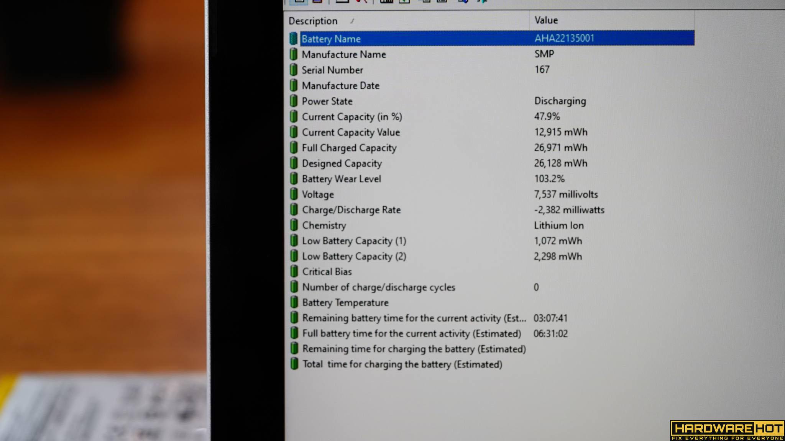Select the Battery Wear Level row

[342, 179]
